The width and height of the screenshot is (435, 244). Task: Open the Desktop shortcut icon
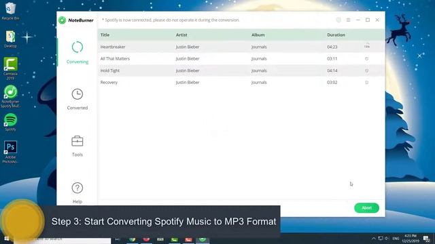point(11,39)
